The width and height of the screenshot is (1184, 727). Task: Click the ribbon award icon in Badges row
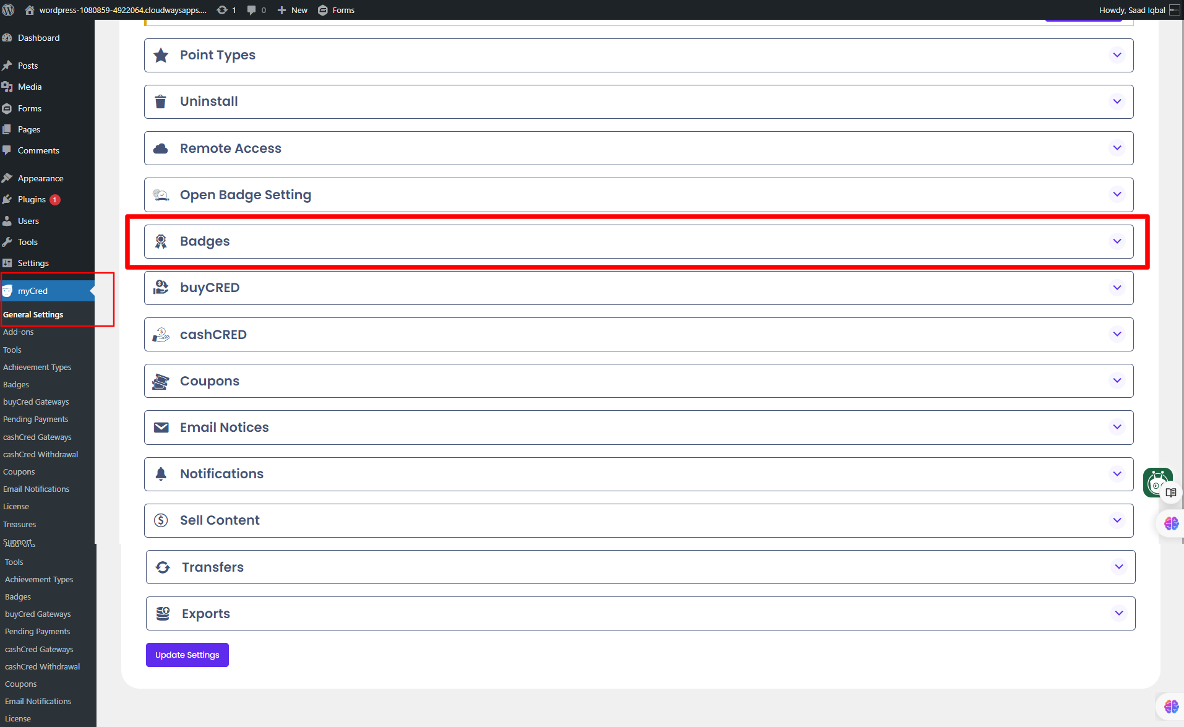(x=161, y=241)
